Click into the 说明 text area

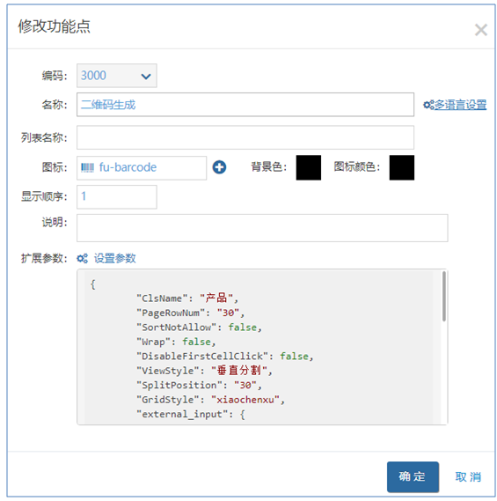coord(262,228)
